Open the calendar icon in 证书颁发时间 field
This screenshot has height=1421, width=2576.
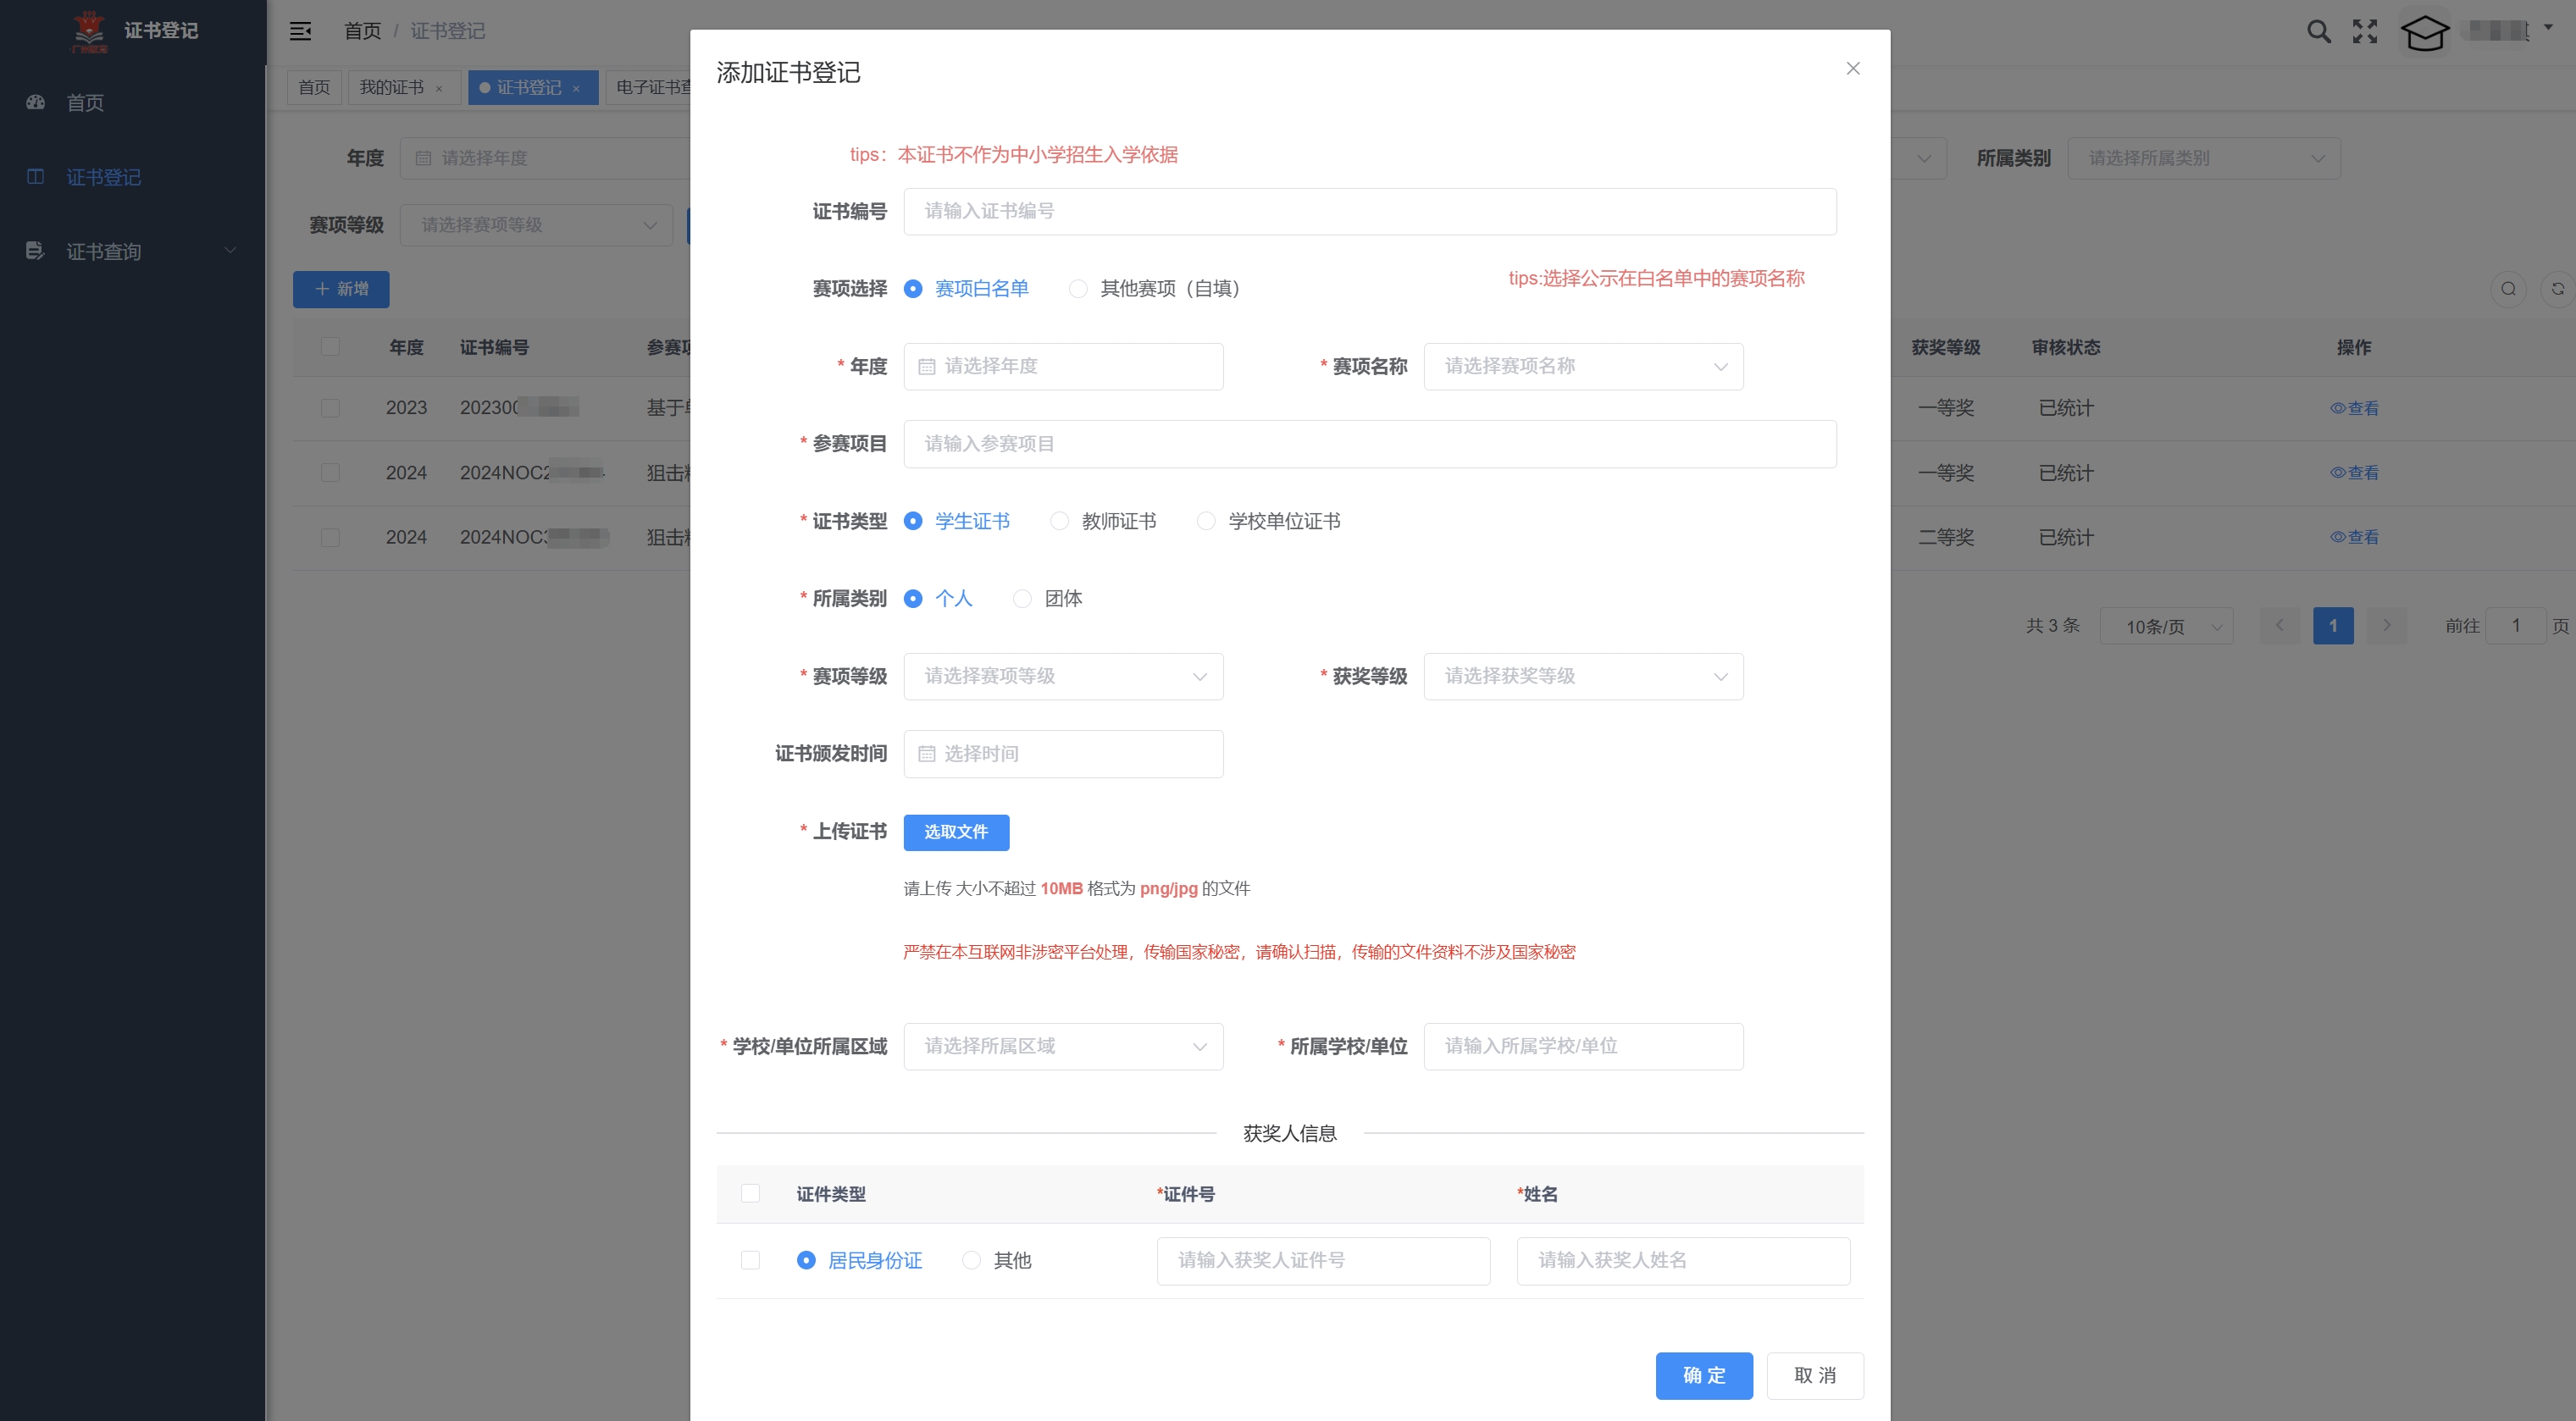pyautogui.click(x=926, y=753)
